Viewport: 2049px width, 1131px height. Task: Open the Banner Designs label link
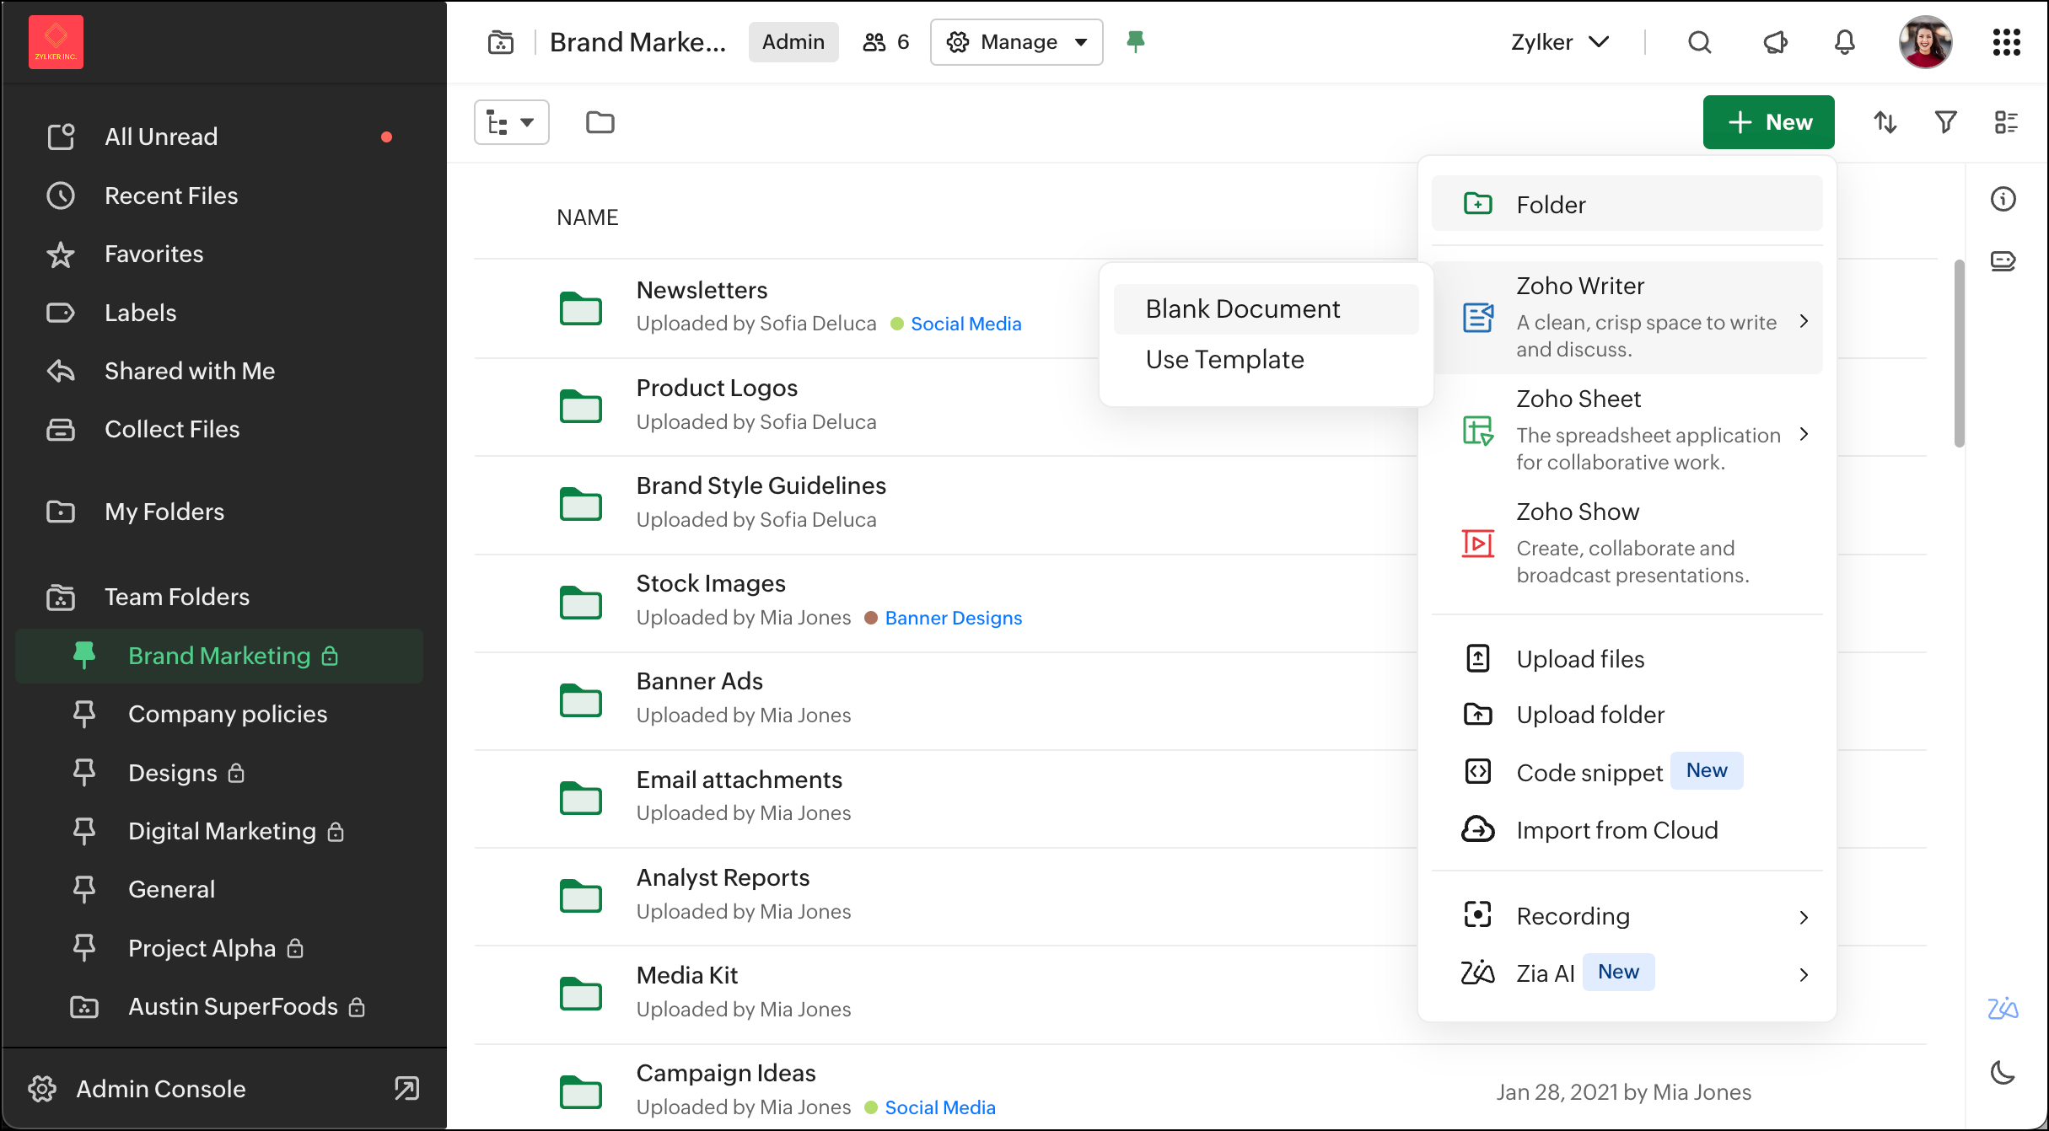pyautogui.click(x=953, y=618)
